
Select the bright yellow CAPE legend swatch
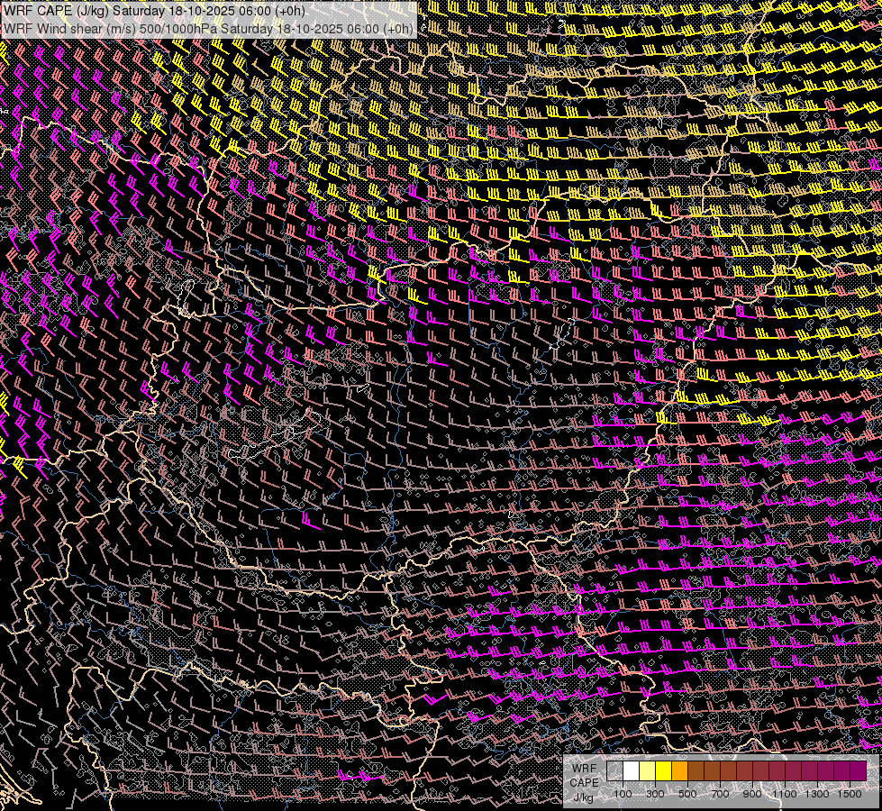click(664, 771)
